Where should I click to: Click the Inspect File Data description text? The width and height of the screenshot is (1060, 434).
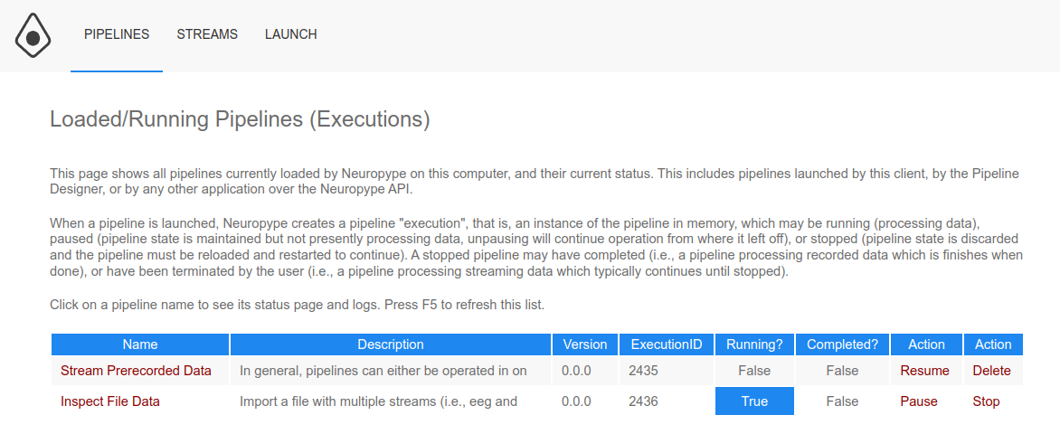(378, 401)
